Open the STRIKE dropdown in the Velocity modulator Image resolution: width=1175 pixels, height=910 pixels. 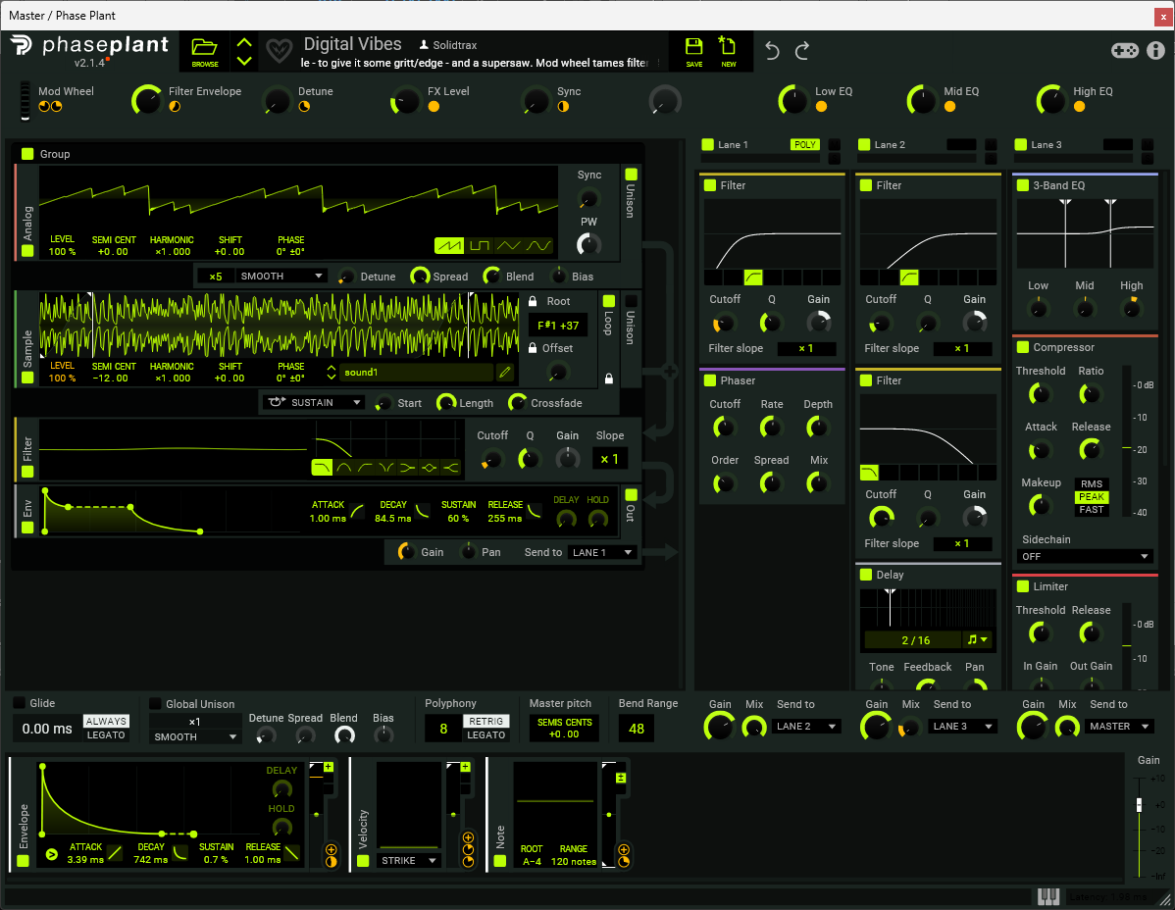(409, 861)
